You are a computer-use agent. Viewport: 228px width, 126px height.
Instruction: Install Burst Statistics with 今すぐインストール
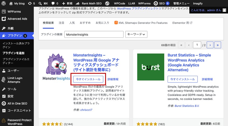click(182, 79)
